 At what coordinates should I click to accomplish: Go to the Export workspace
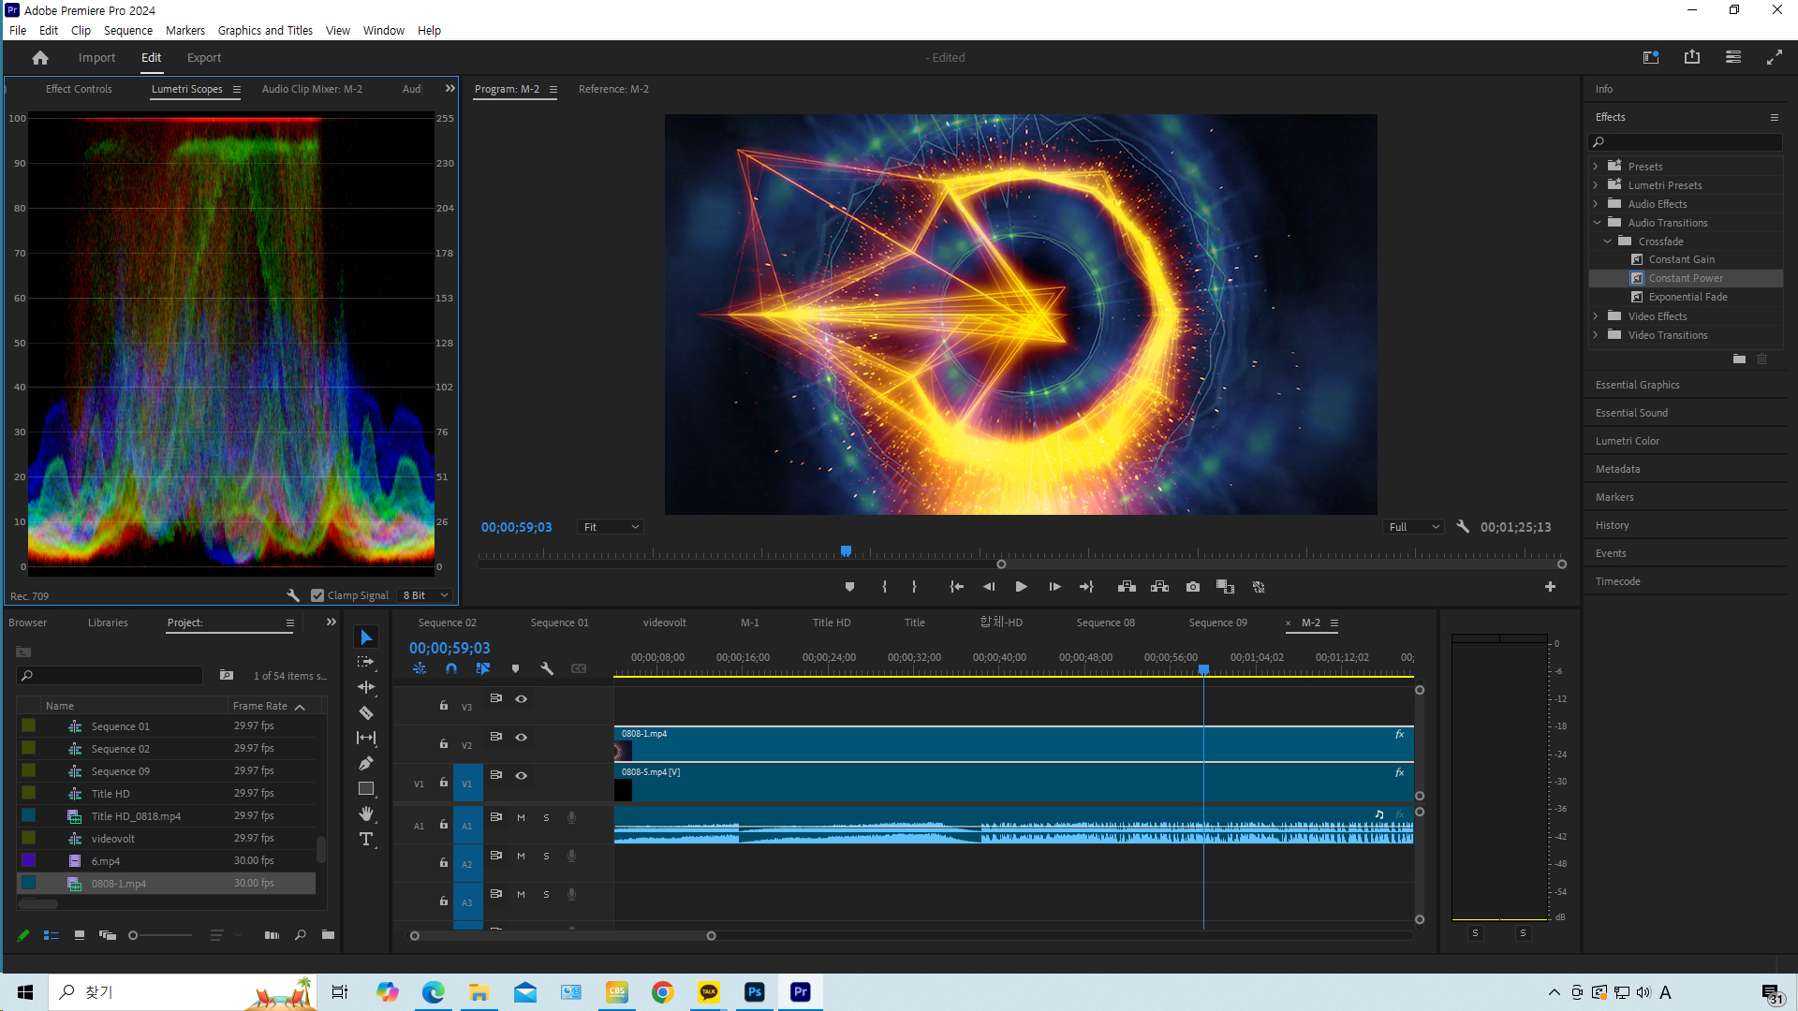tap(203, 58)
